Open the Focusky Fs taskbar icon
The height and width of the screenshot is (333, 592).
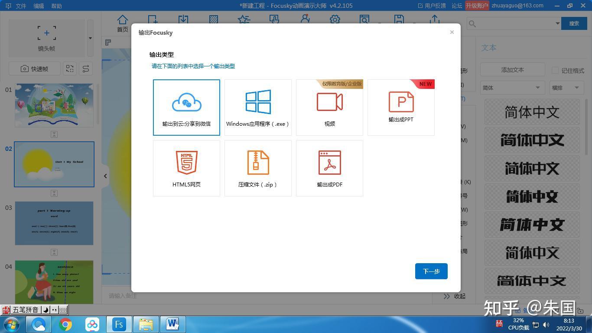point(119,324)
